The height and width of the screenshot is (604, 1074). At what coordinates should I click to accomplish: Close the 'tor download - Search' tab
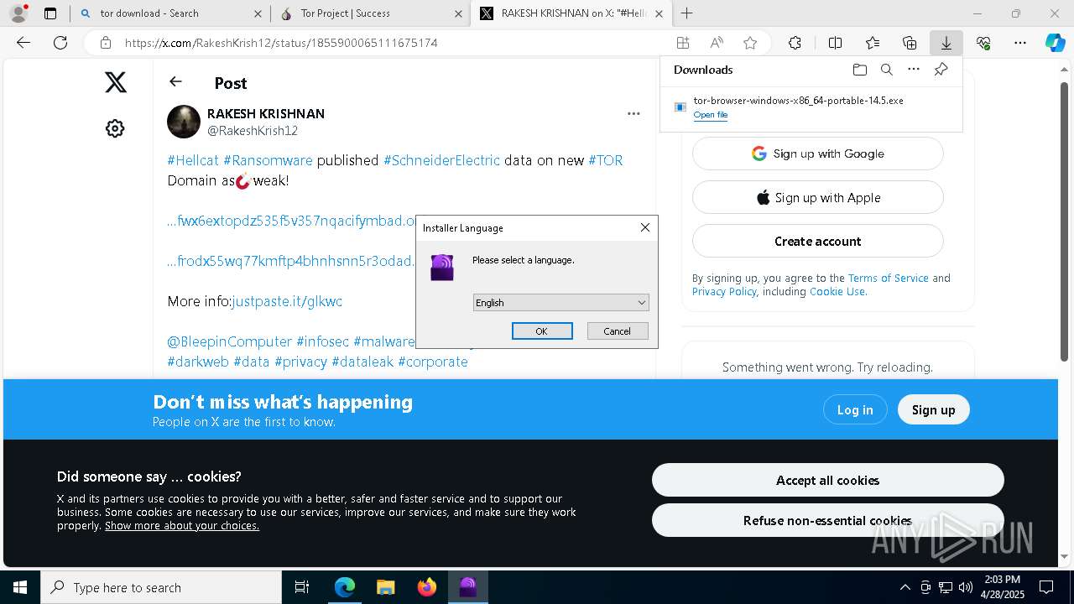tap(257, 13)
